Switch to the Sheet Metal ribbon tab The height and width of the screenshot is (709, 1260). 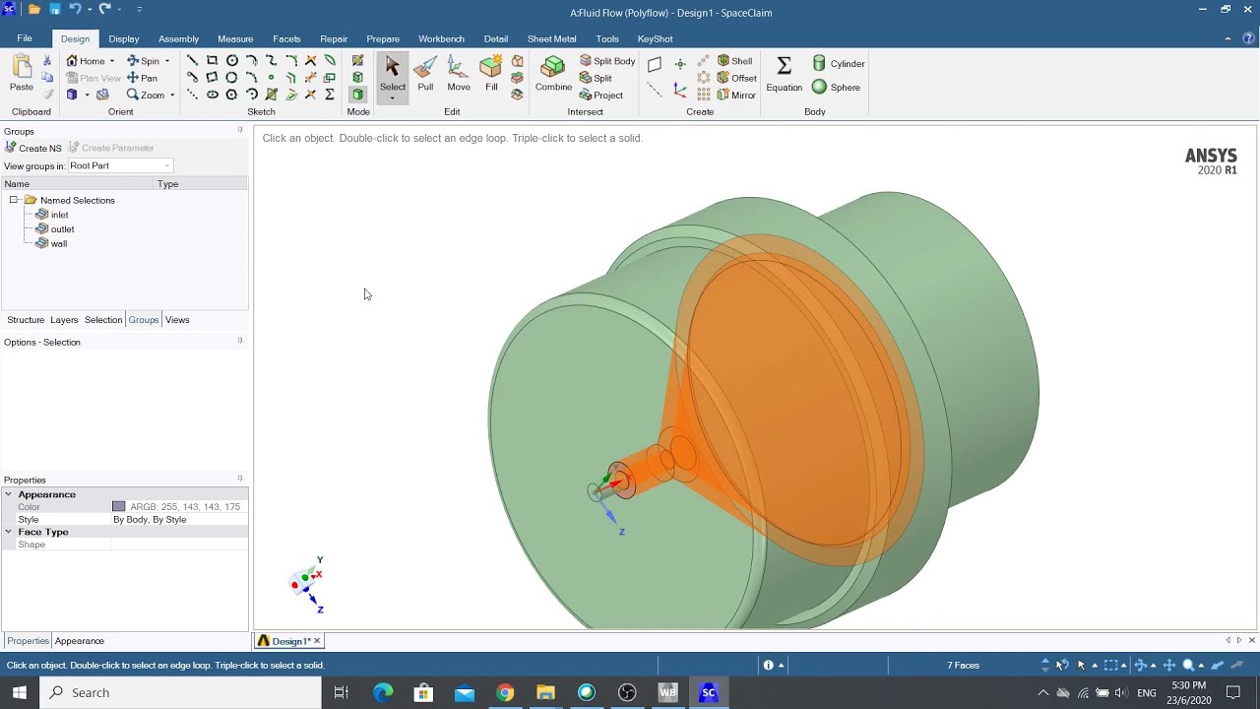551,38
